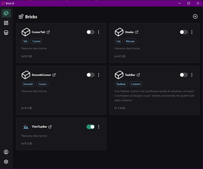This screenshot has width=203, height=169.
Task: Open CursorTail three-dot options menu
Action: click(x=99, y=32)
